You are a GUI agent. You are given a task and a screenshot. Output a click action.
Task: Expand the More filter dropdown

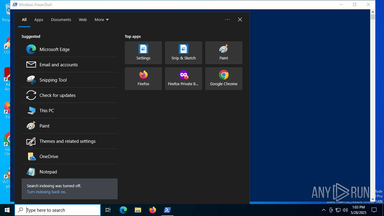tap(102, 19)
